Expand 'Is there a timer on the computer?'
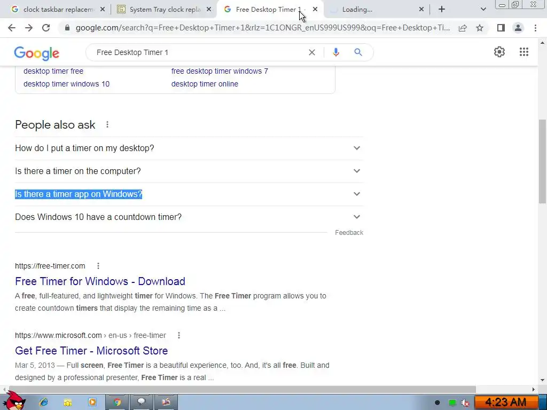Screen dimensions: 547x410 (x=189, y=171)
